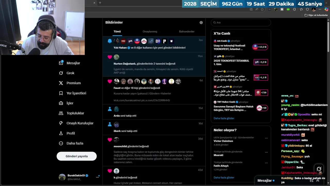330x186 pixels.
Task: Switch to Onaylanmış notifications tab
Action: [150, 32]
